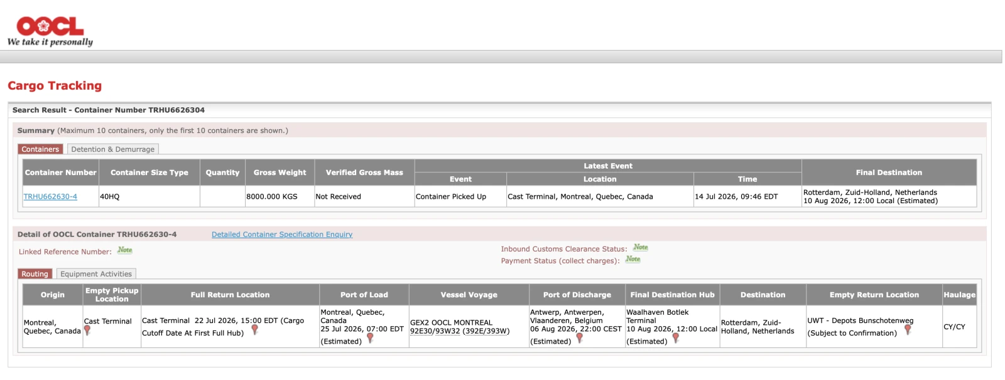Click Detail of OOCL Container TRHU662630-4 title
Screen dimensions: 1005x380
pos(97,235)
